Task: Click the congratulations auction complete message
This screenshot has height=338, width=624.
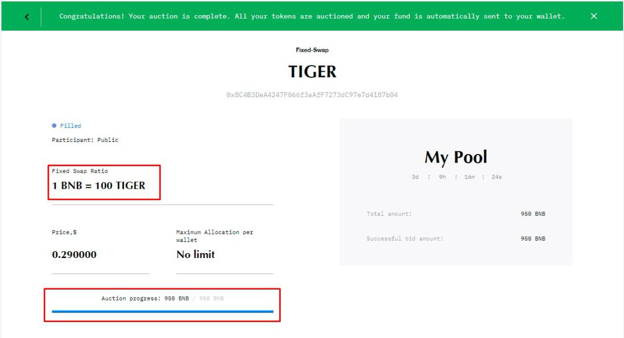Action: click(x=312, y=16)
